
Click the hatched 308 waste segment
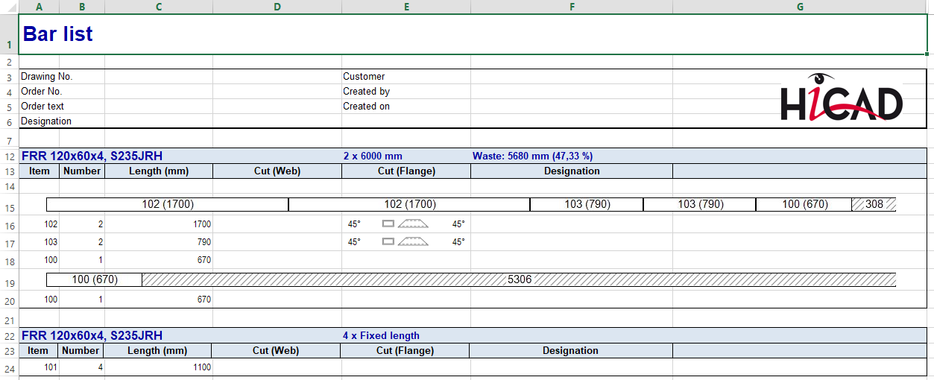874,204
